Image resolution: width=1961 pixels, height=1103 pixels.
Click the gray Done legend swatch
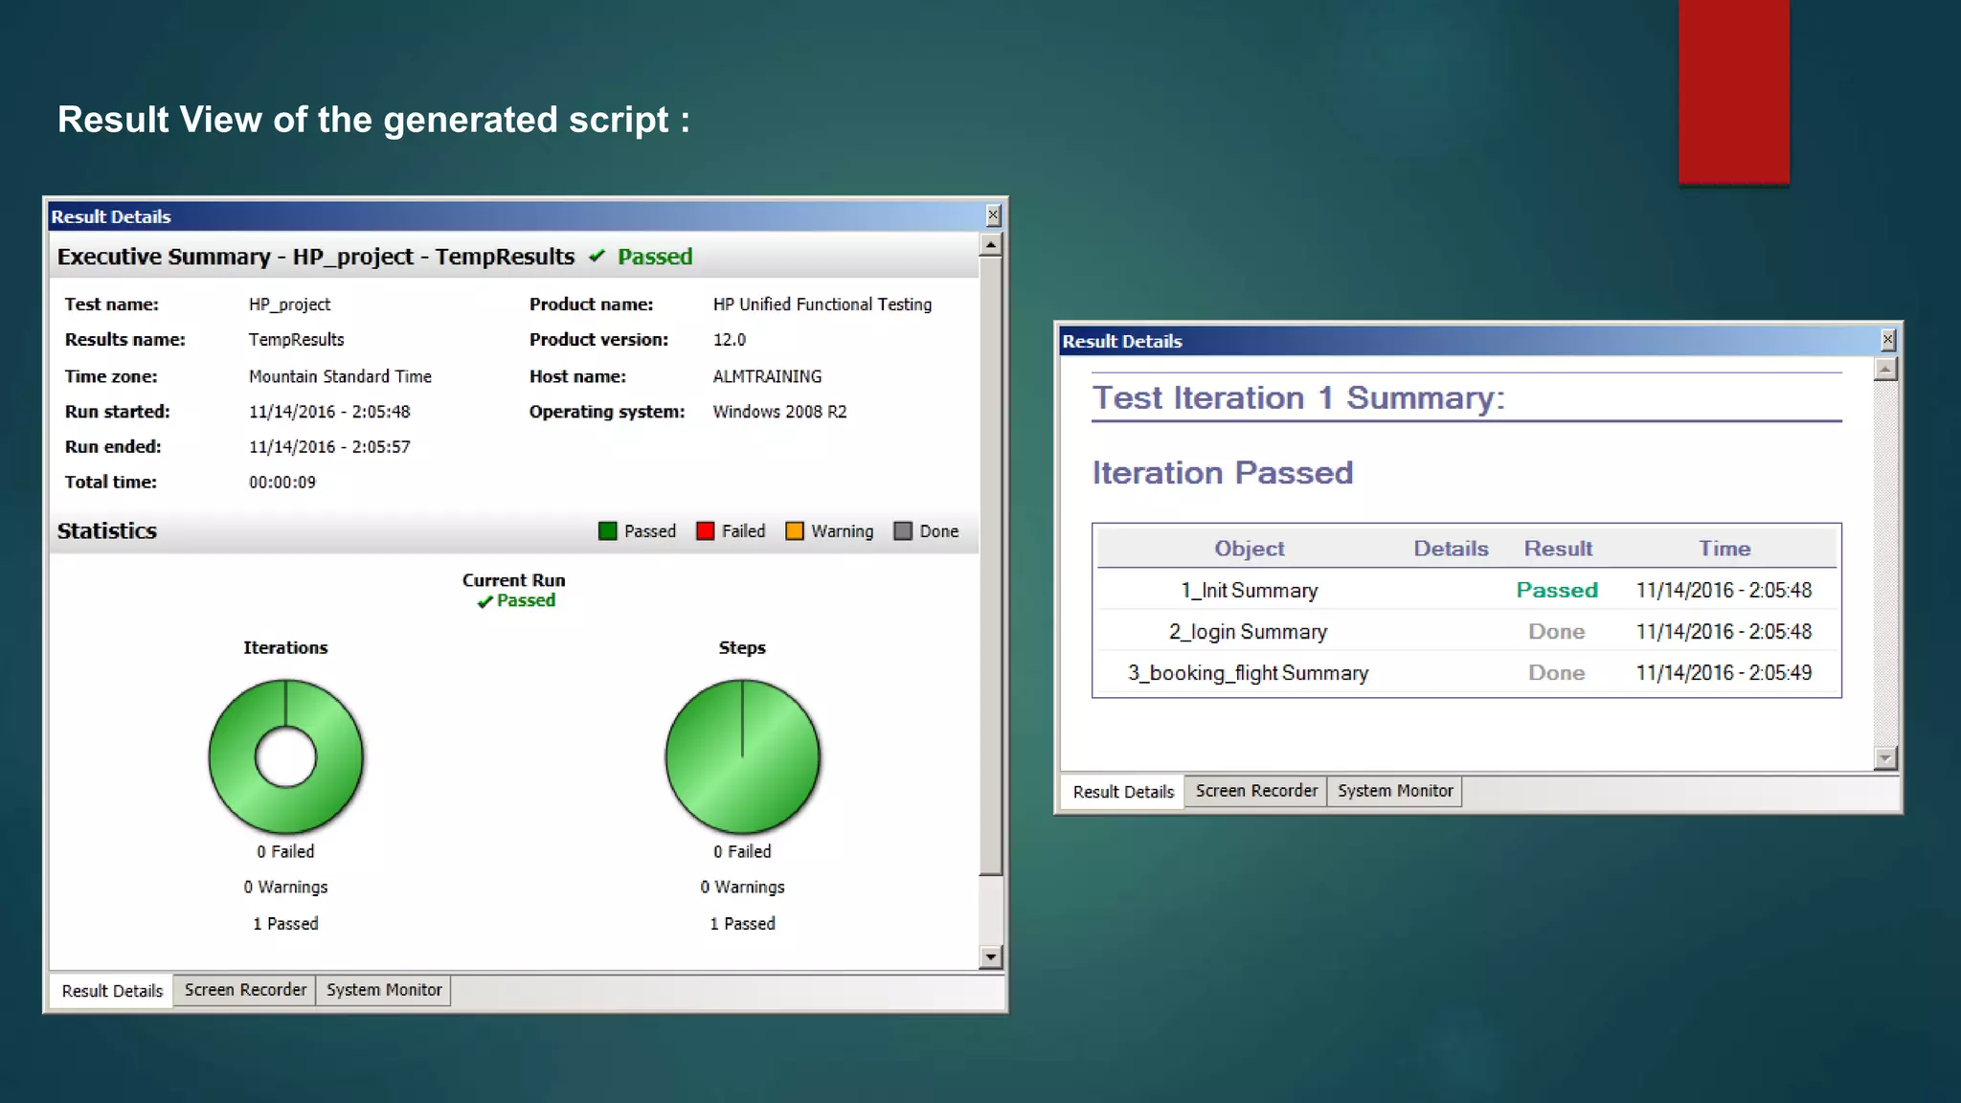(903, 531)
